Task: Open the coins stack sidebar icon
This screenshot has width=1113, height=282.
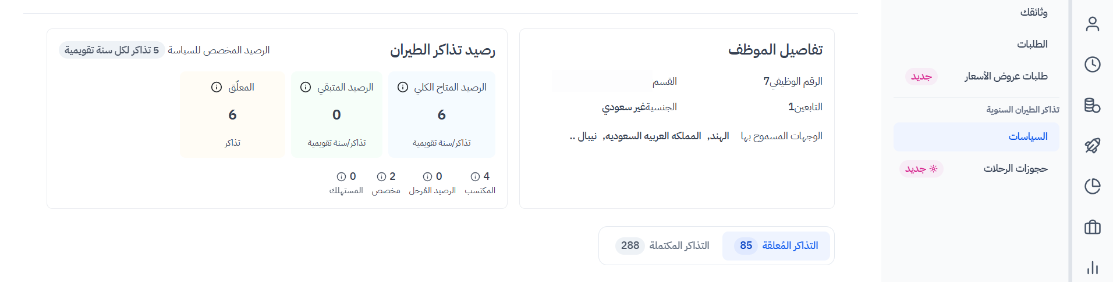Action: (x=1092, y=105)
